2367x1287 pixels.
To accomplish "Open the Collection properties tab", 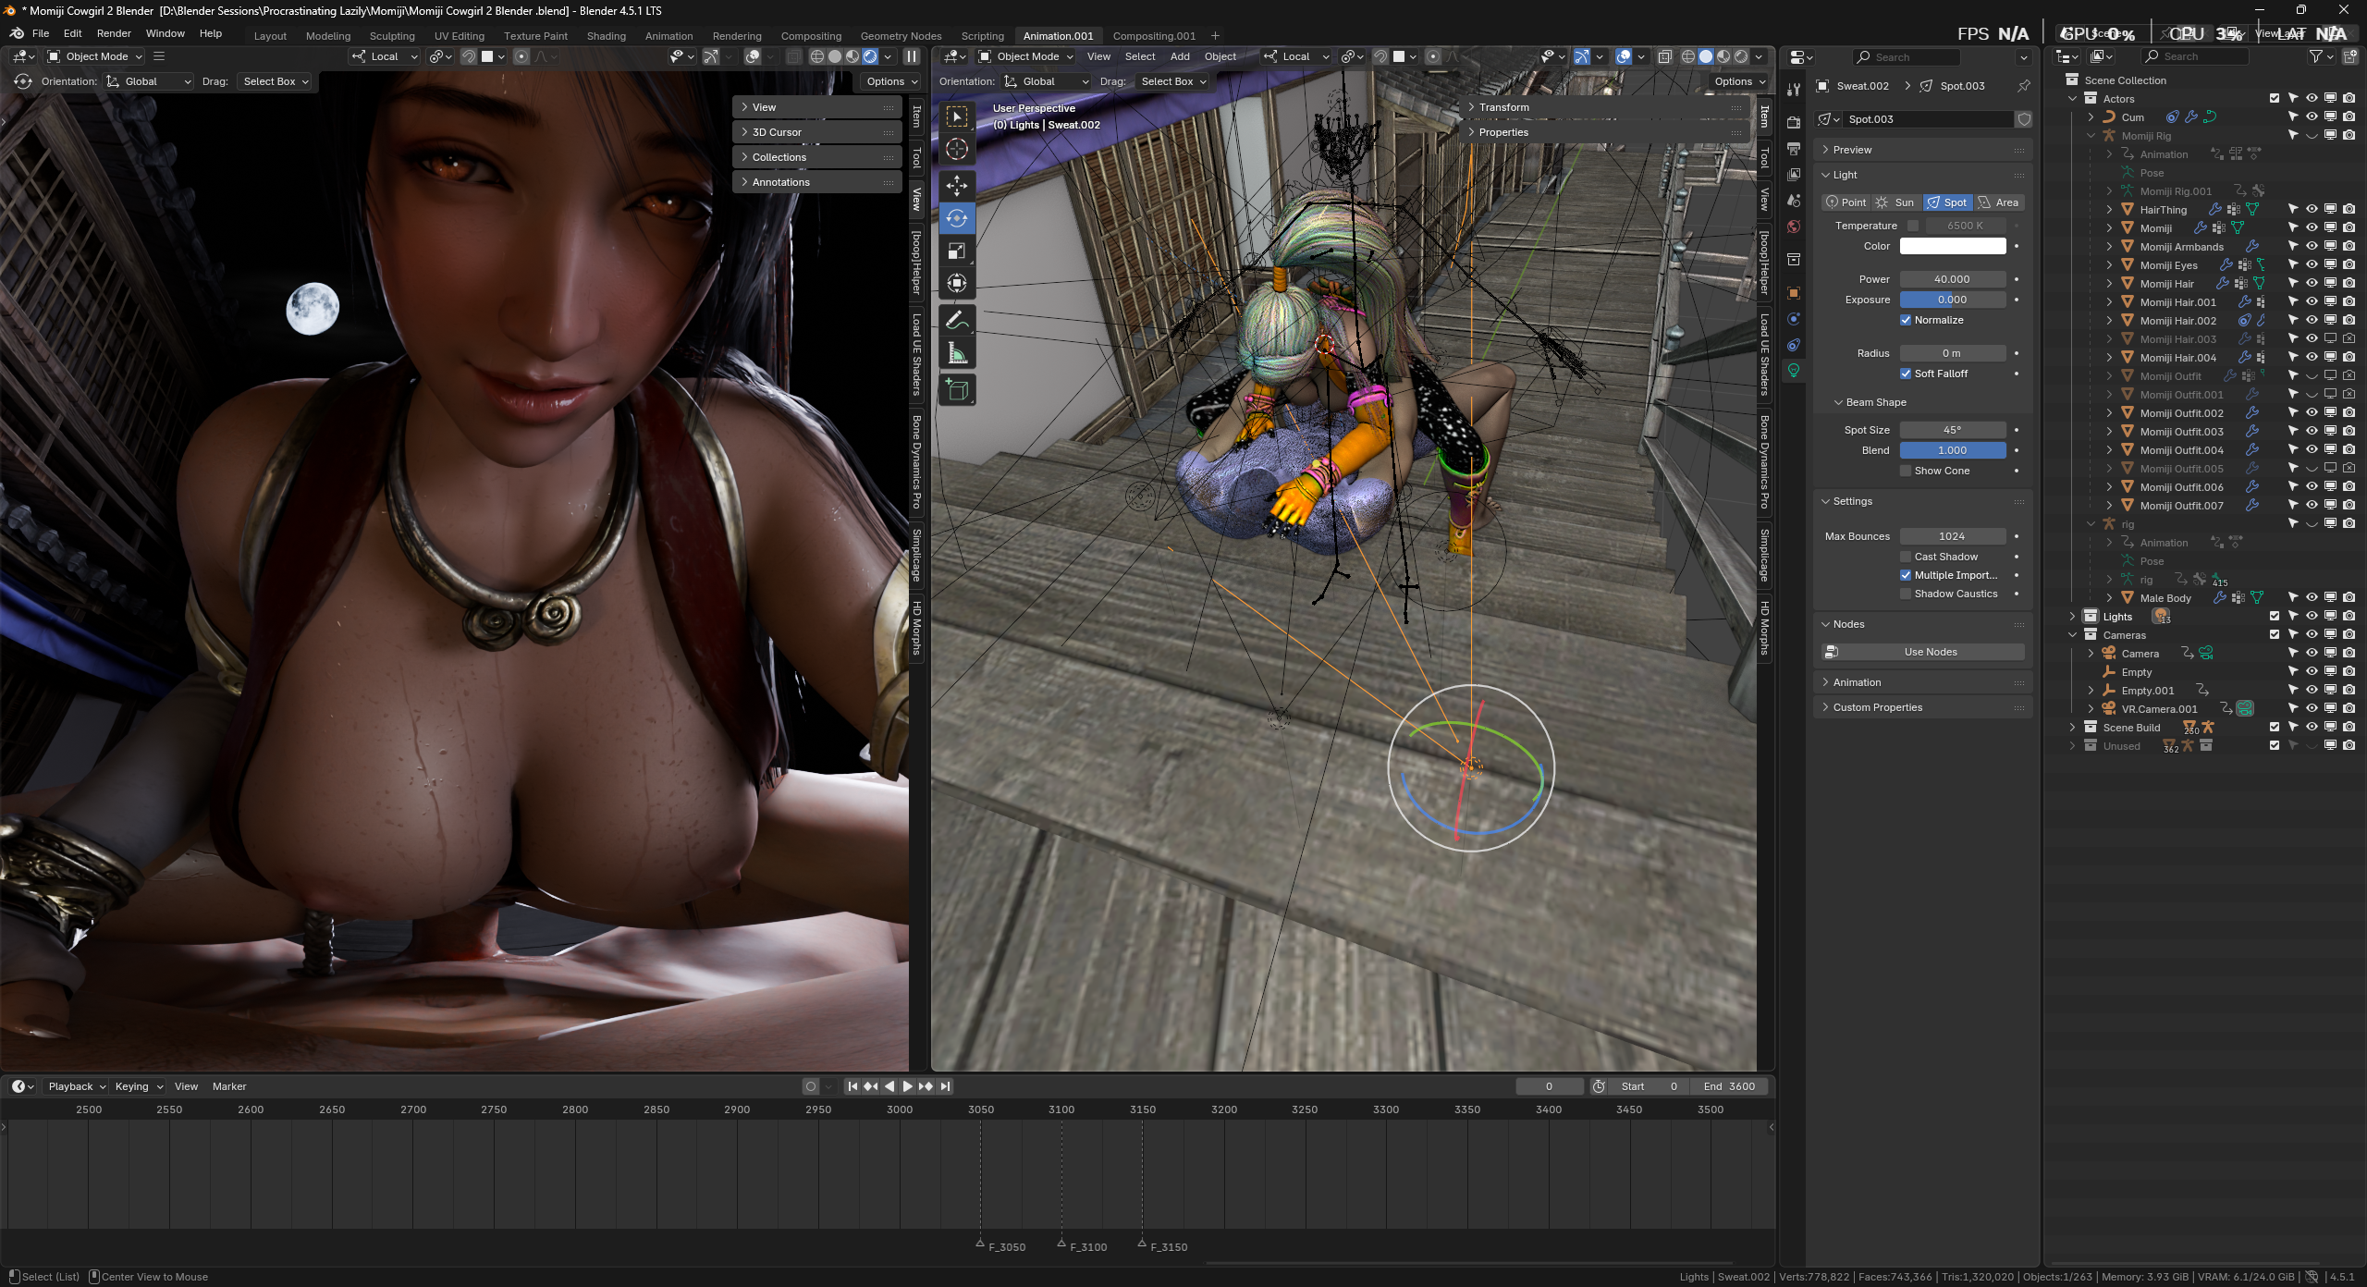I will pyautogui.click(x=1794, y=260).
